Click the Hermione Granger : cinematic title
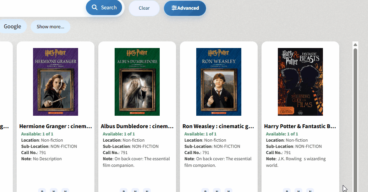The width and height of the screenshot is (368, 192). 56,126
